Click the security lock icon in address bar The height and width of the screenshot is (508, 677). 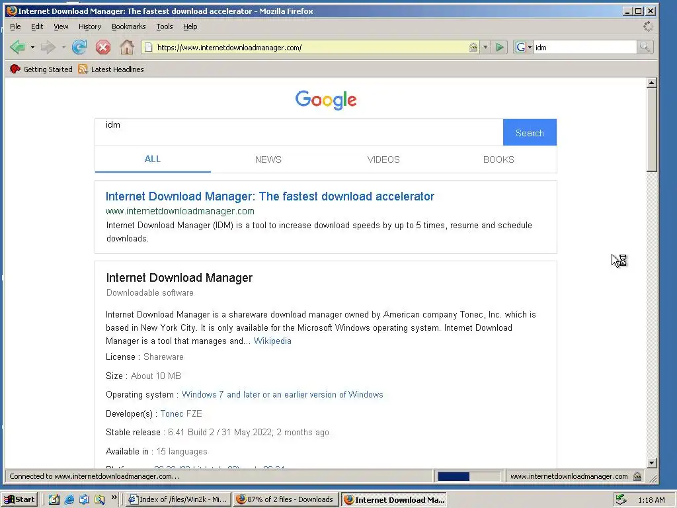click(473, 47)
